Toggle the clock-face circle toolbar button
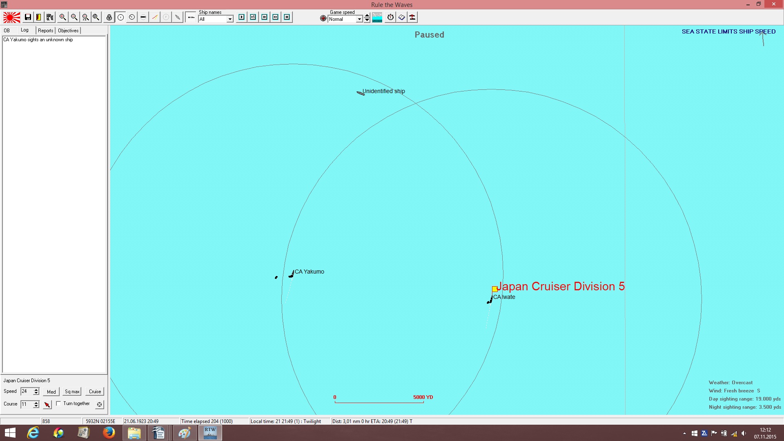784x441 pixels. pos(132,17)
